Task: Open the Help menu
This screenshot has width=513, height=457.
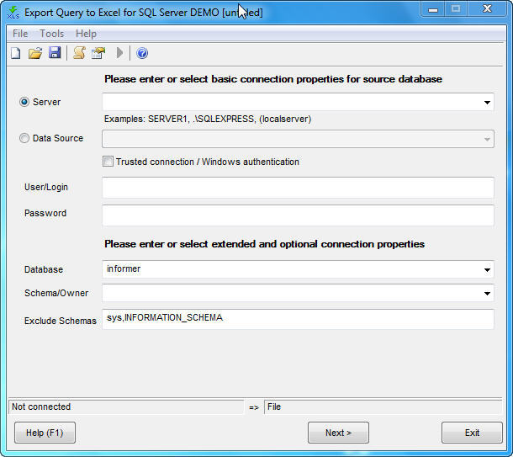Action: pos(86,34)
